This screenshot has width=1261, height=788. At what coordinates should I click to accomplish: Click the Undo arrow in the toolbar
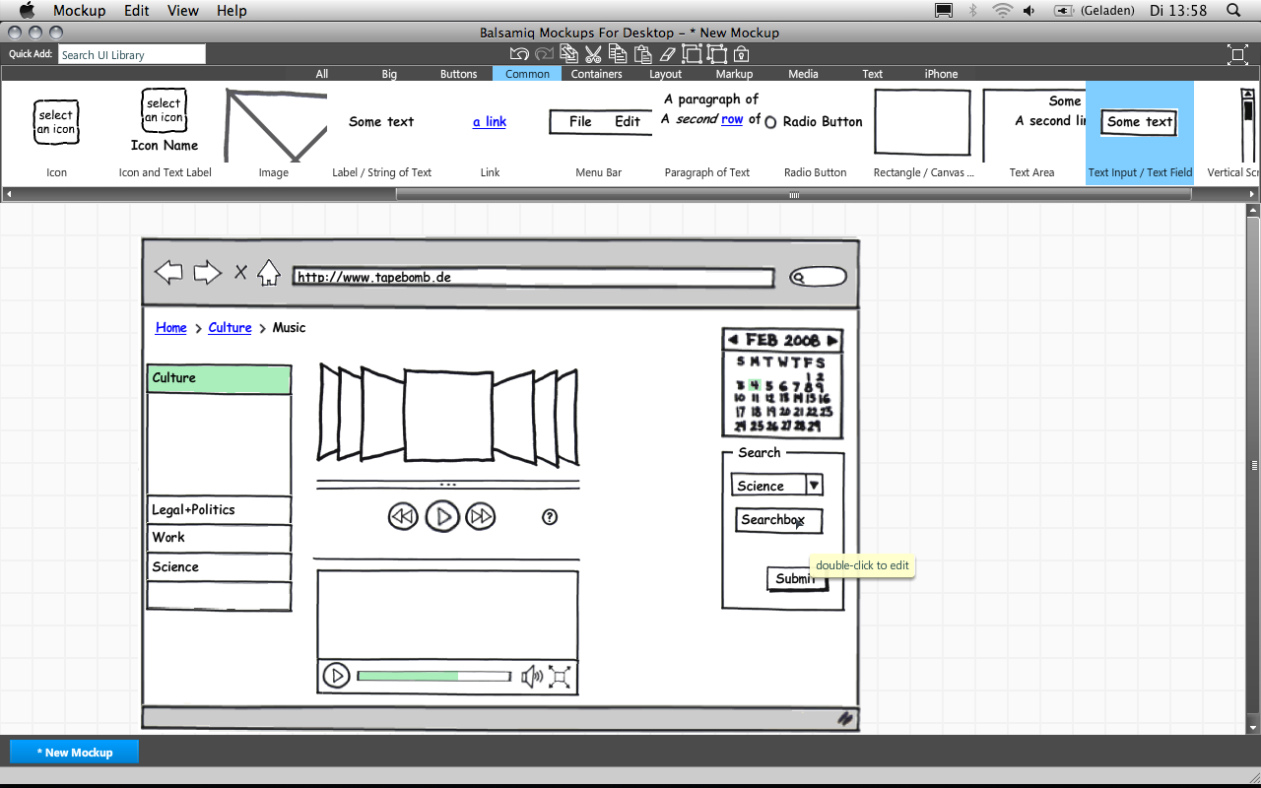(519, 54)
